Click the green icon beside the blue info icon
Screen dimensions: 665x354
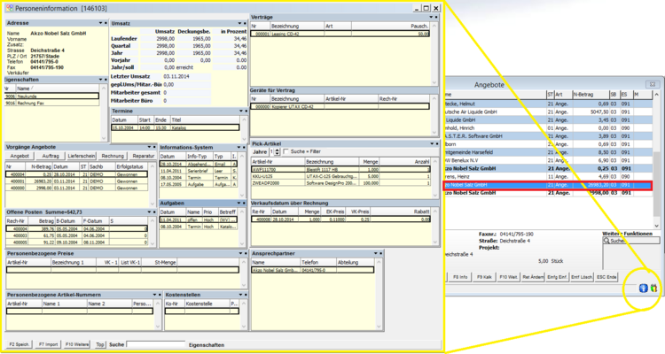coord(652,289)
